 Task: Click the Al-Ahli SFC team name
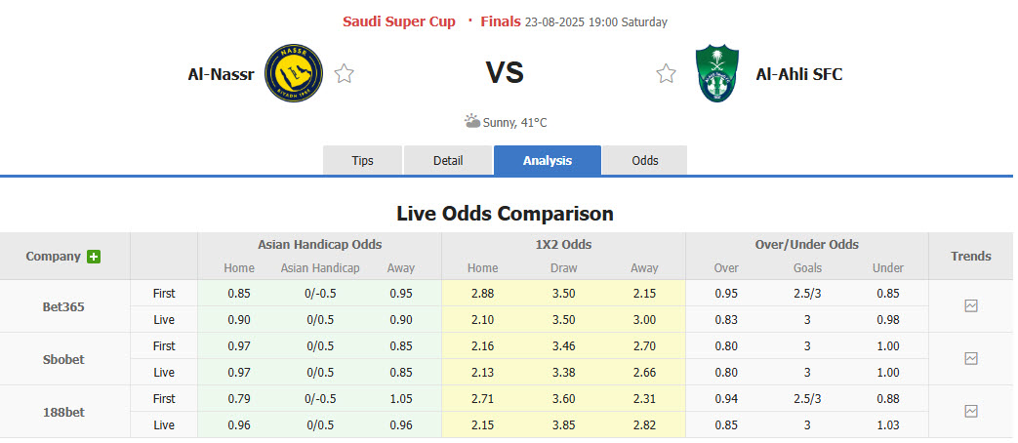pyautogui.click(x=798, y=74)
